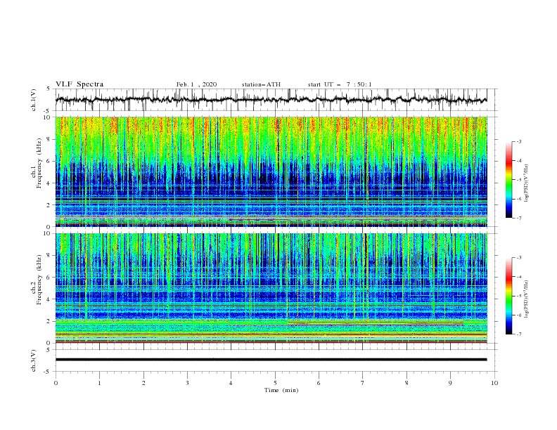Screen dimensions: 557x430
Task: Click the ch.1 colorbar "log(PSD)(V²/Hz)" label
Action: (x=527, y=183)
